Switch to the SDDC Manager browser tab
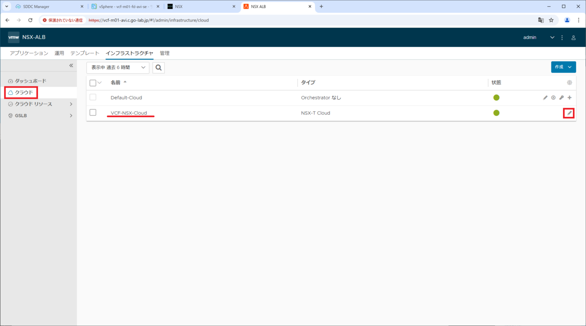 tap(49, 6)
